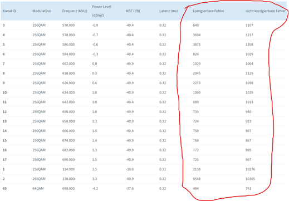The image size is (289, 201).
Task: Click power level '-0.9' cell
Action: [95, 25]
